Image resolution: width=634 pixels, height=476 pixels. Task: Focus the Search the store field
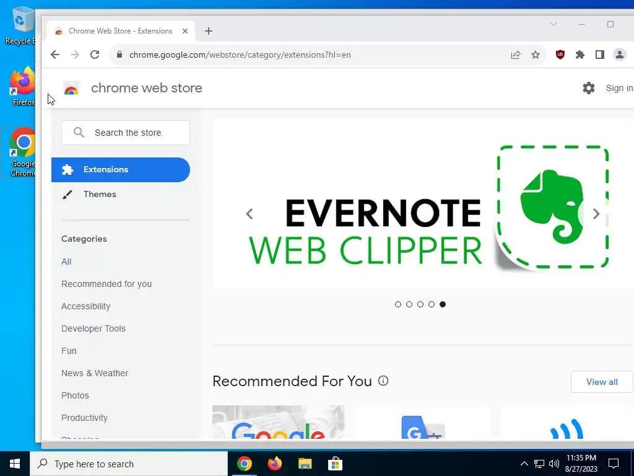(126, 133)
